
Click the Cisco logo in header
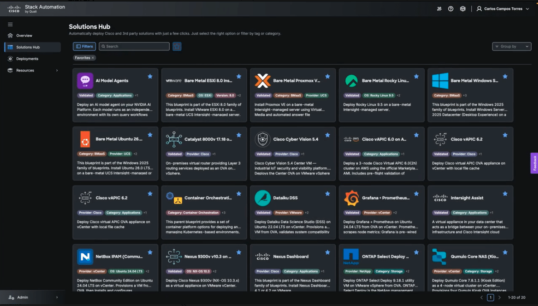[x=14, y=9]
